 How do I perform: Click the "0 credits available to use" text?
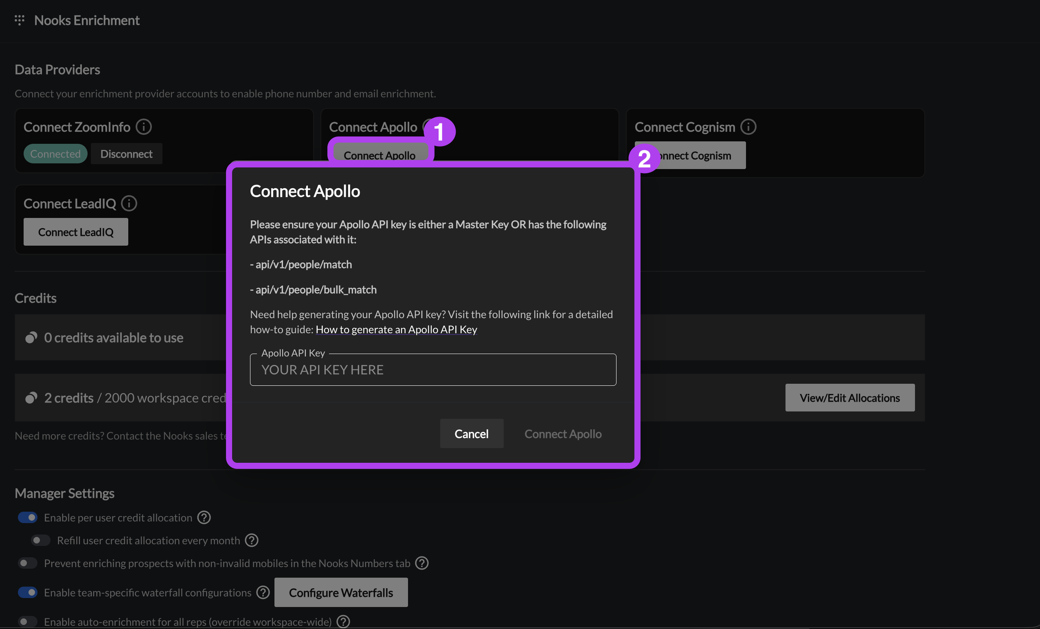(114, 338)
